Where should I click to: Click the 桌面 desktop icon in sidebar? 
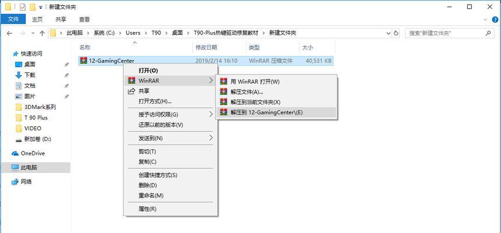pyautogui.click(x=19, y=65)
